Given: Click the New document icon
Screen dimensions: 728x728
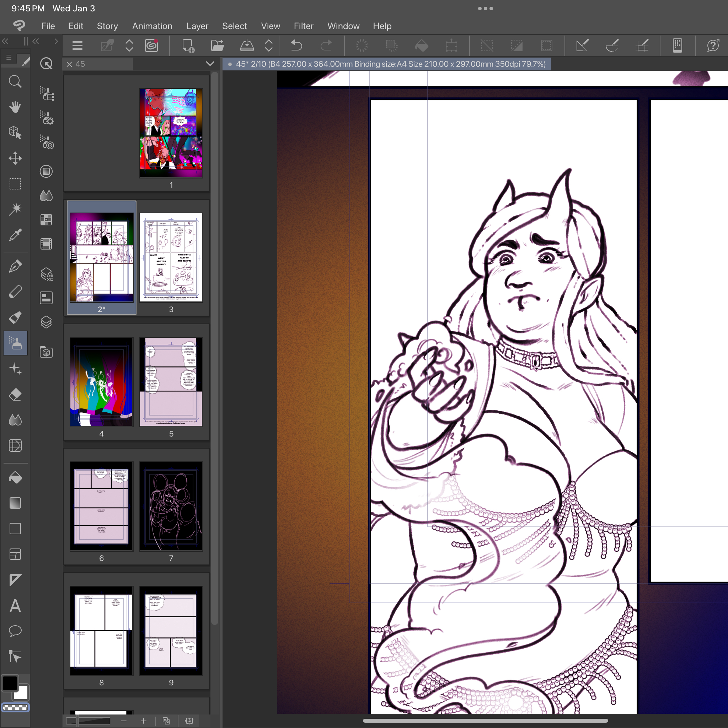Looking at the screenshot, I should coord(188,45).
